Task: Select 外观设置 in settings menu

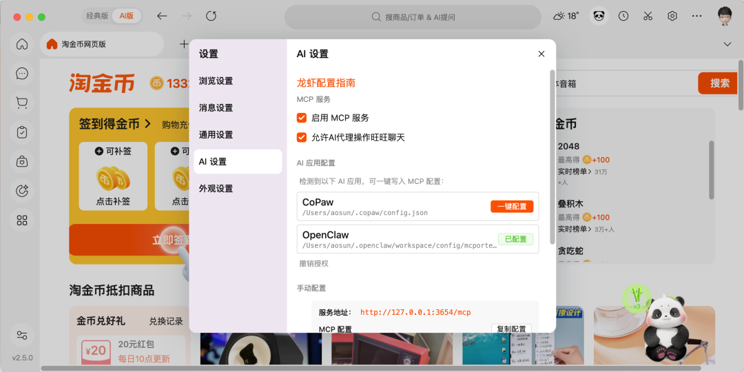Action: (x=238, y=188)
